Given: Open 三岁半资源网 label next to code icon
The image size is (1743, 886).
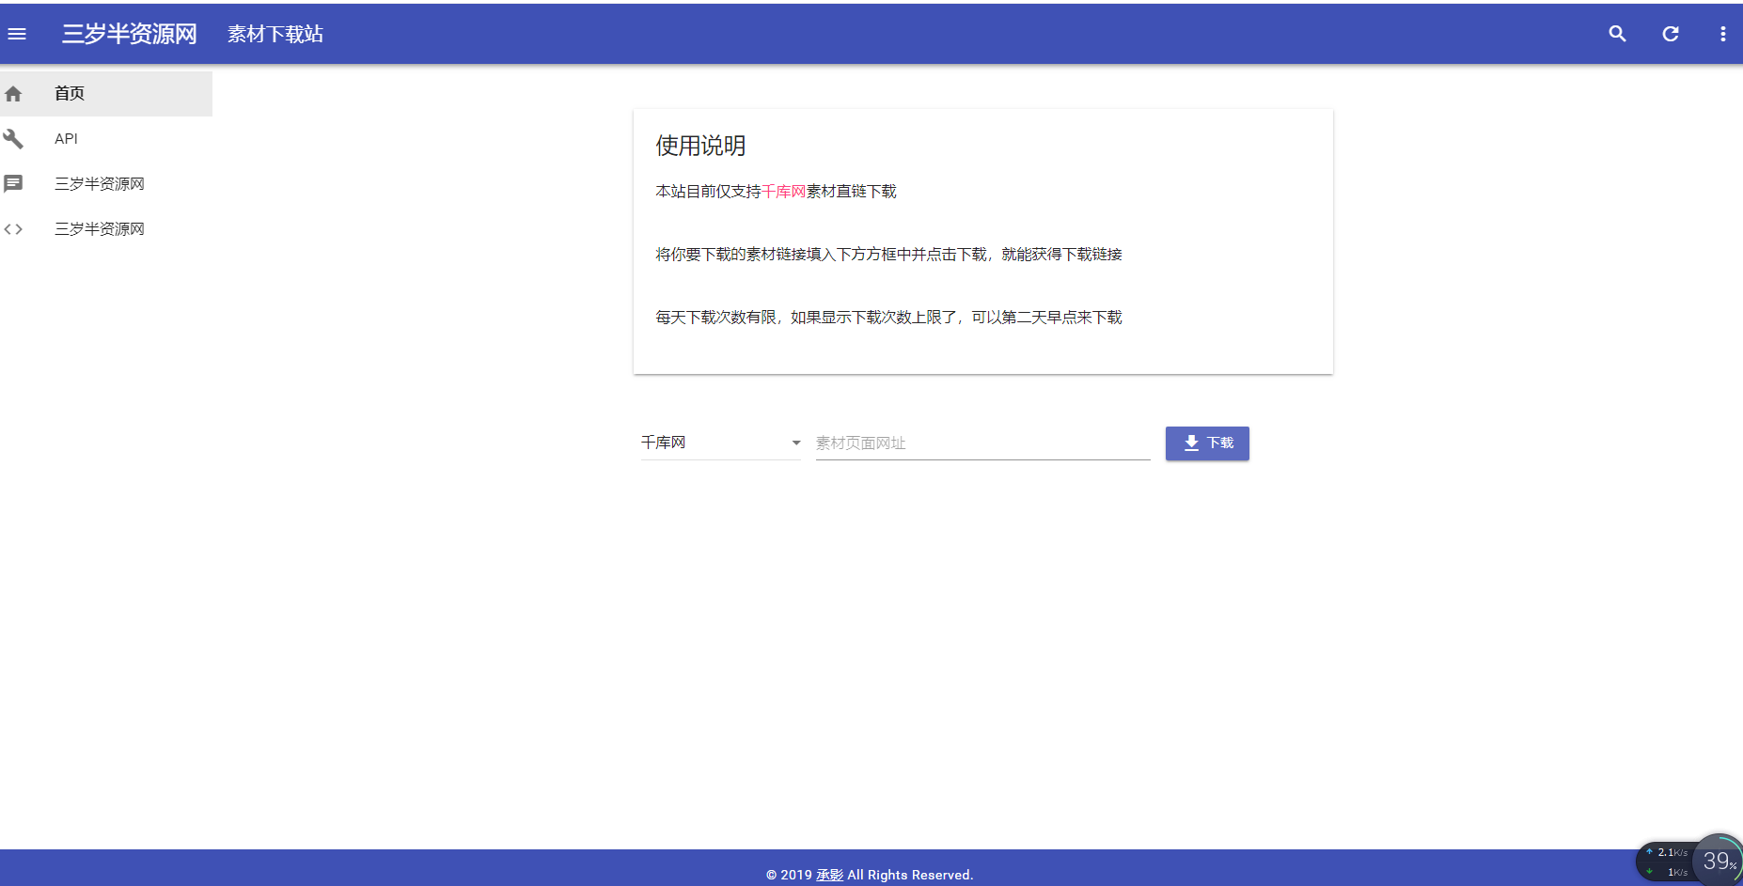Looking at the screenshot, I should (x=100, y=229).
